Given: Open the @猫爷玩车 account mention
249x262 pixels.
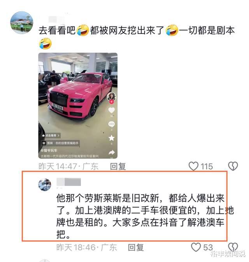Looking at the screenshot, I should pyautogui.click(x=49, y=150).
